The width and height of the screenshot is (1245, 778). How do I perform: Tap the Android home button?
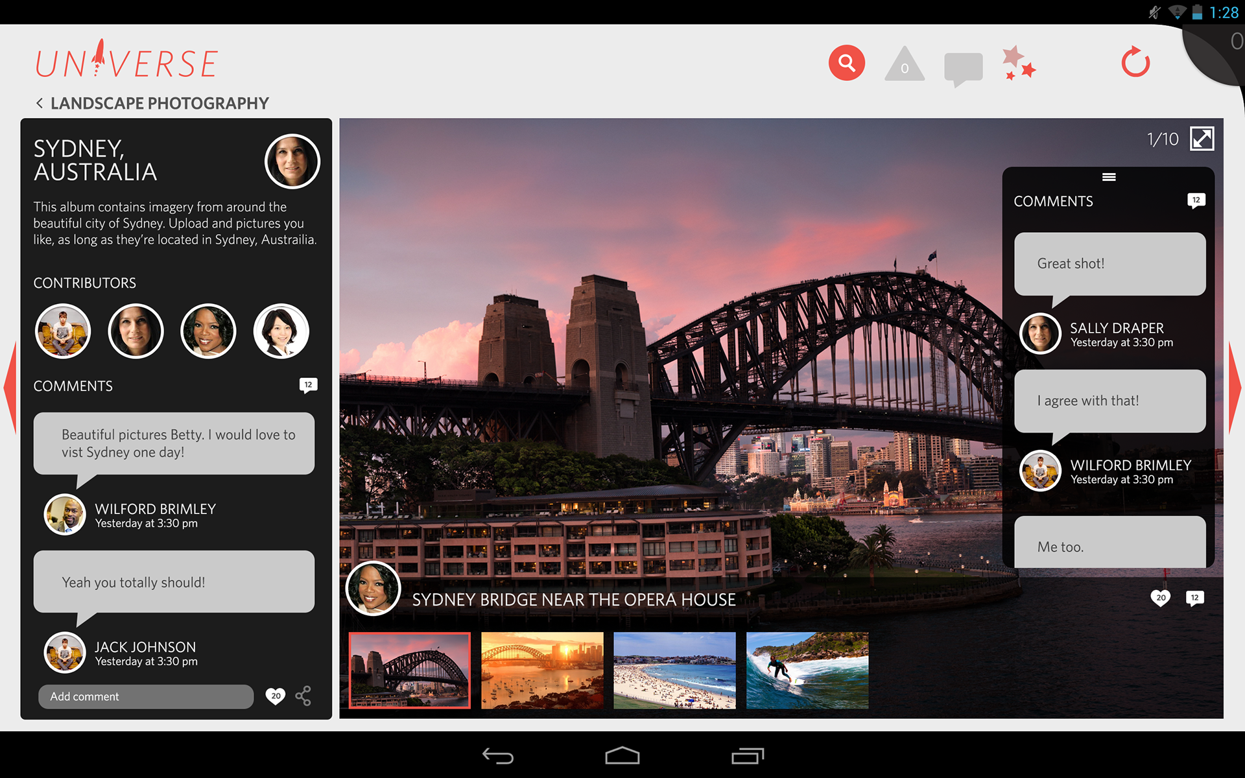(x=622, y=756)
